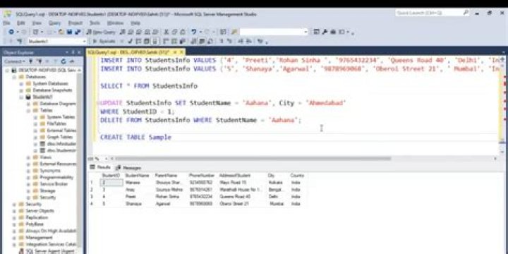Viewport: 508px width, 254px height.
Task: Open the File menu
Action: 6,23
